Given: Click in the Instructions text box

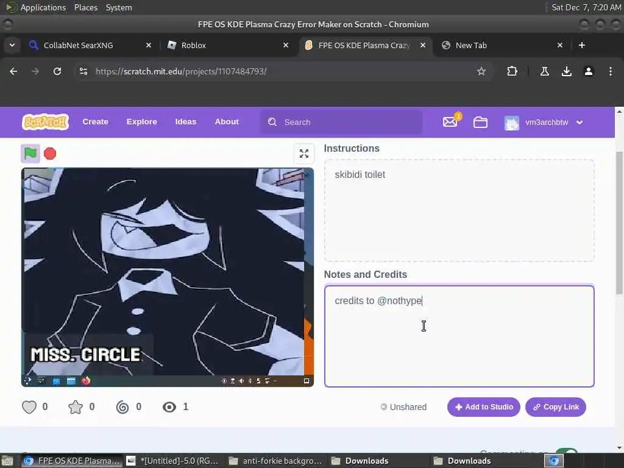Looking at the screenshot, I should [459, 210].
